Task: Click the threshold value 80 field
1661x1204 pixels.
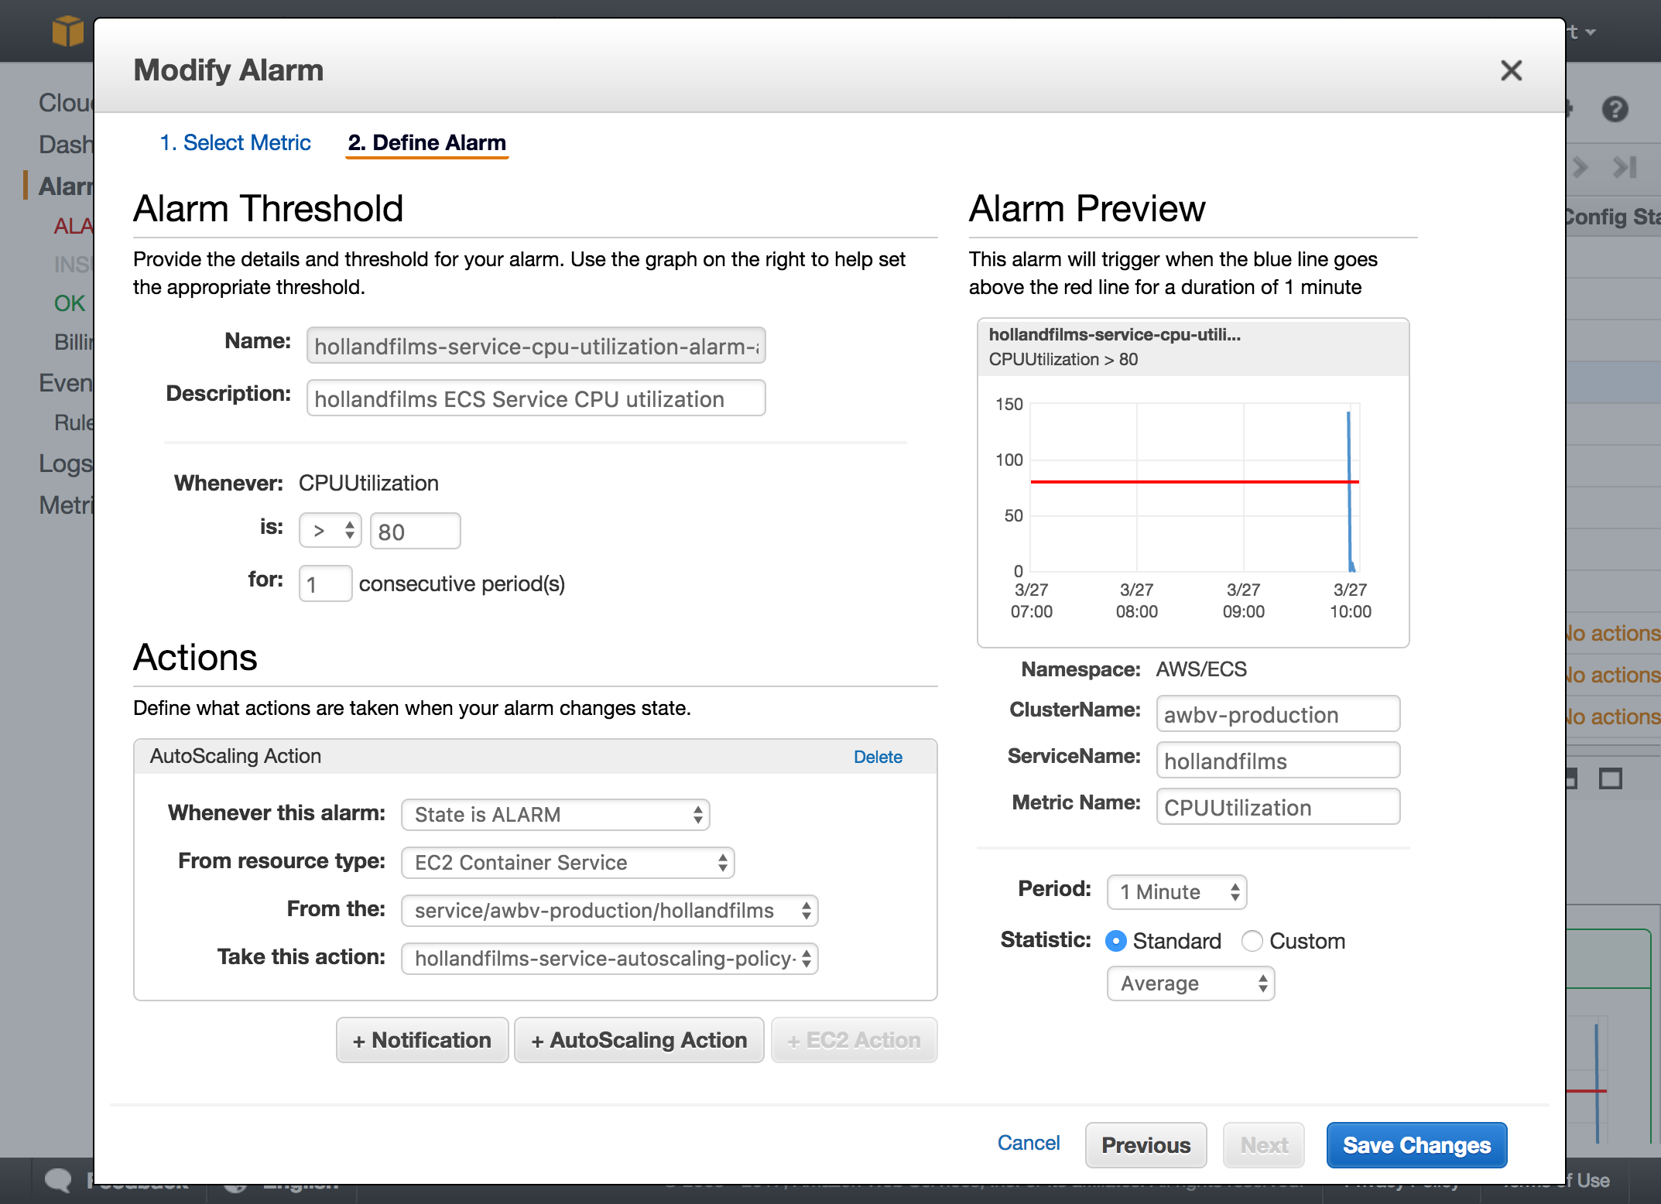Action: (x=415, y=531)
